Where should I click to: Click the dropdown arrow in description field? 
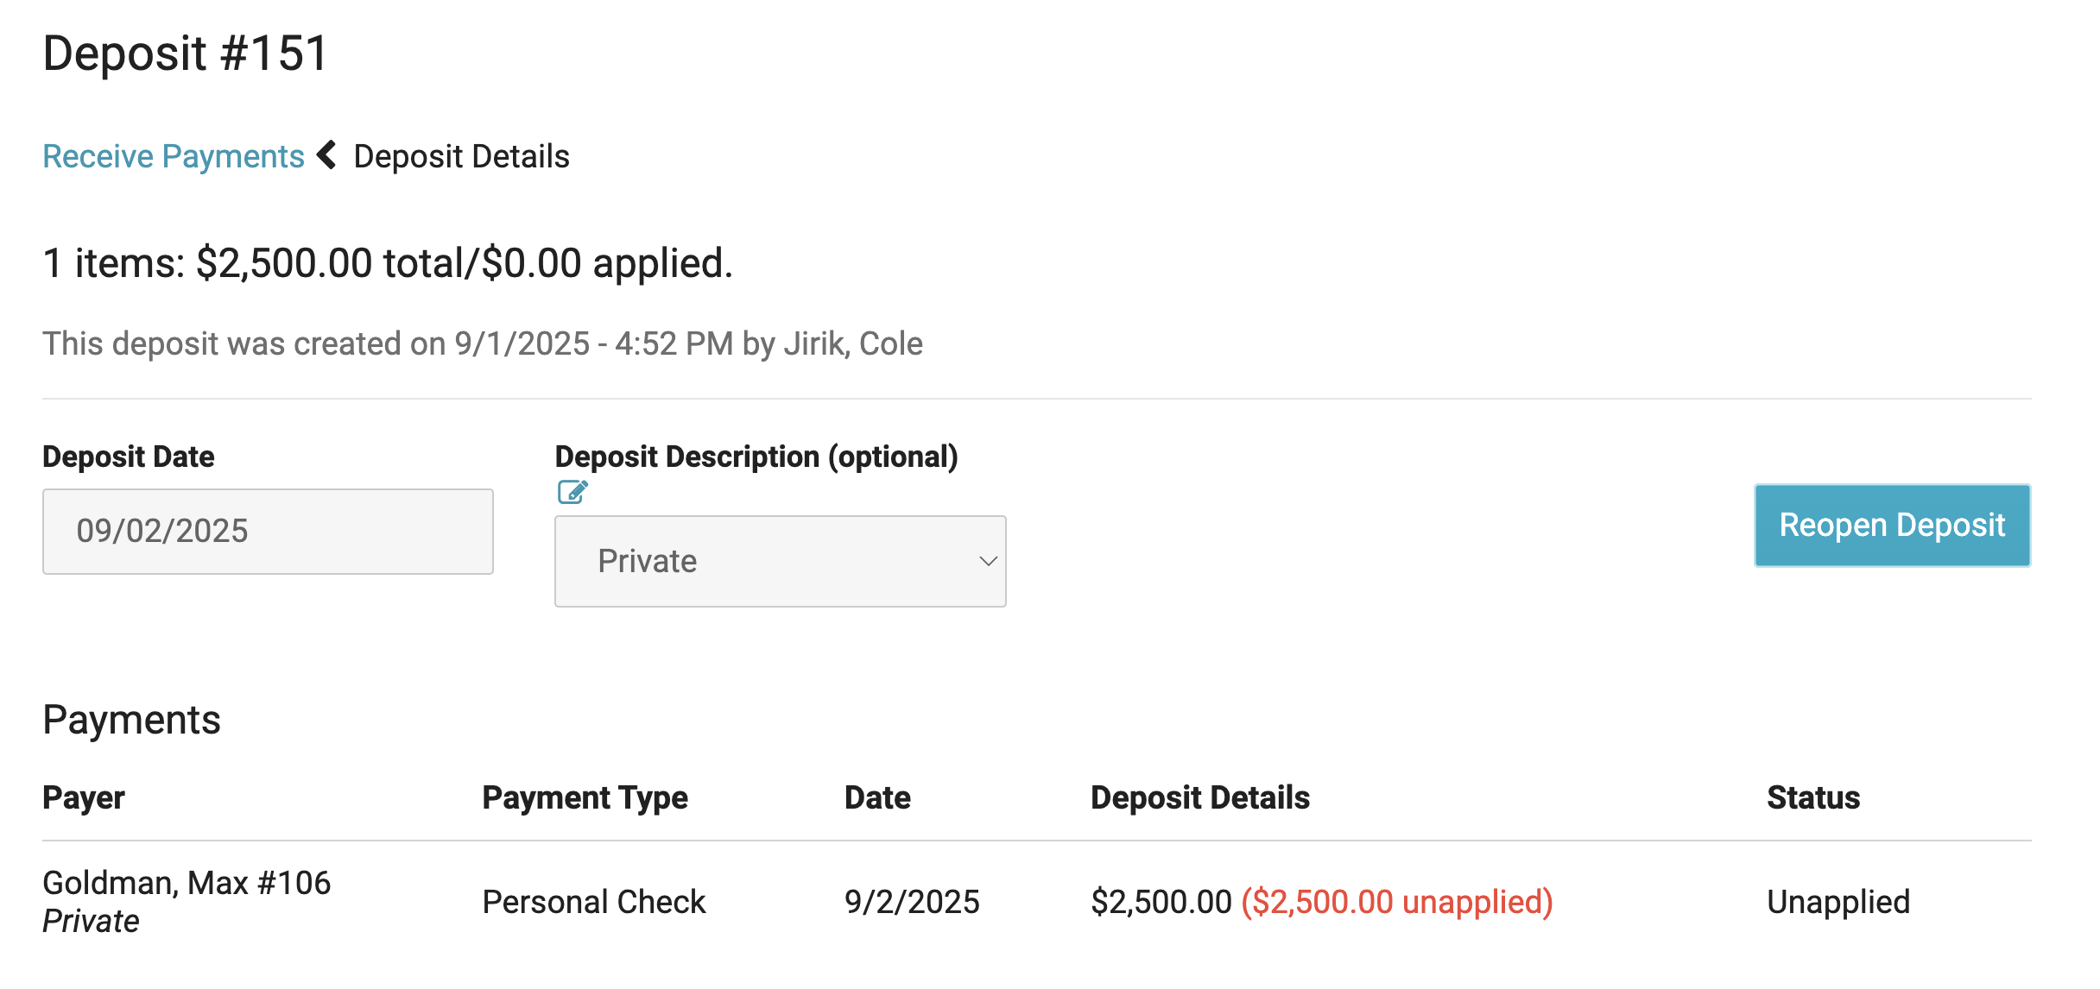(x=988, y=561)
